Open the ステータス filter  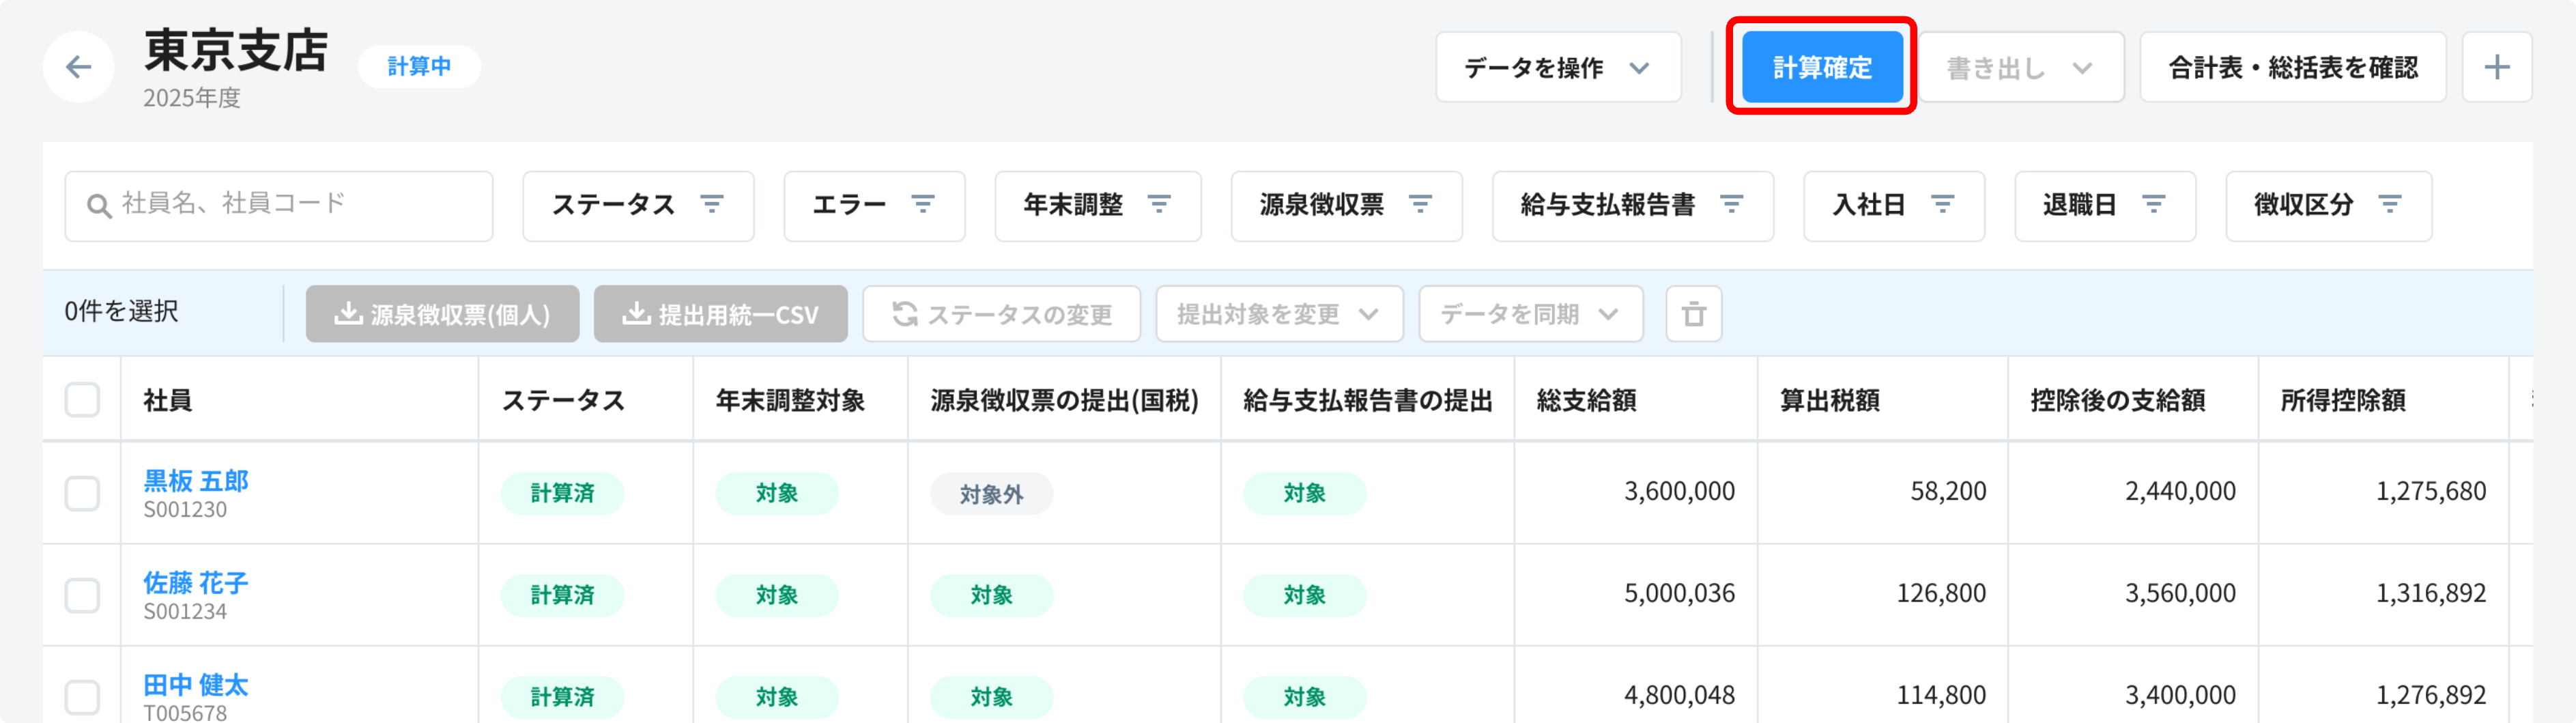click(637, 205)
